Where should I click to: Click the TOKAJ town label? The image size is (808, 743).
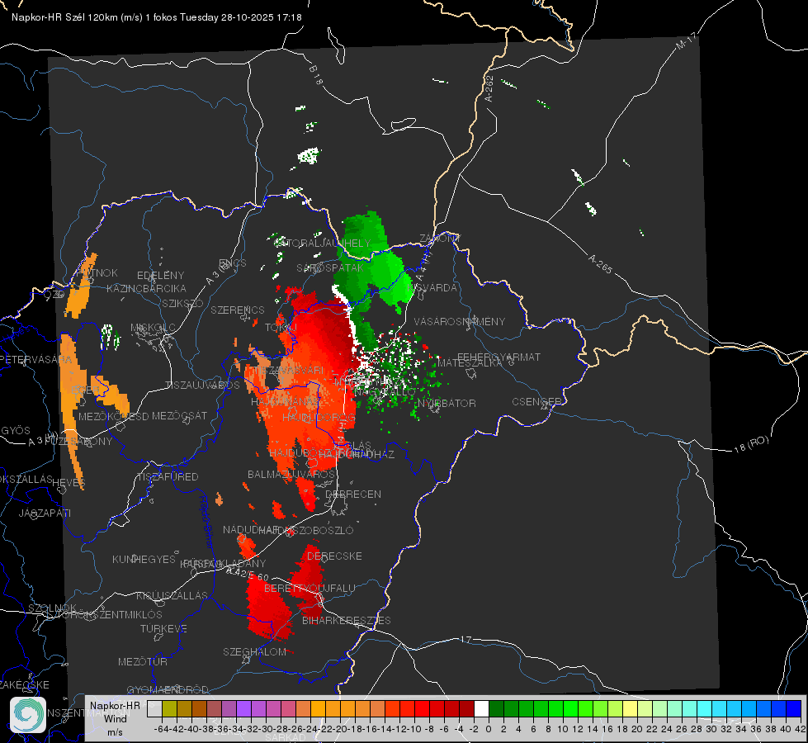(x=281, y=328)
